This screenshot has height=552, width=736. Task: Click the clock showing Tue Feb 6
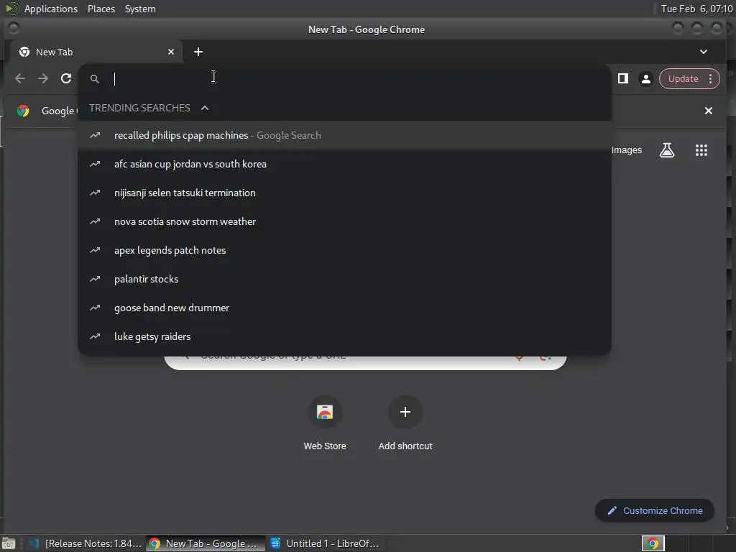pos(696,9)
